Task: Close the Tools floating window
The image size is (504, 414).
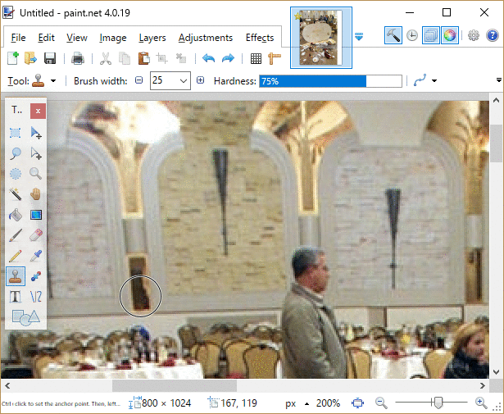Action: pos(38,111)
